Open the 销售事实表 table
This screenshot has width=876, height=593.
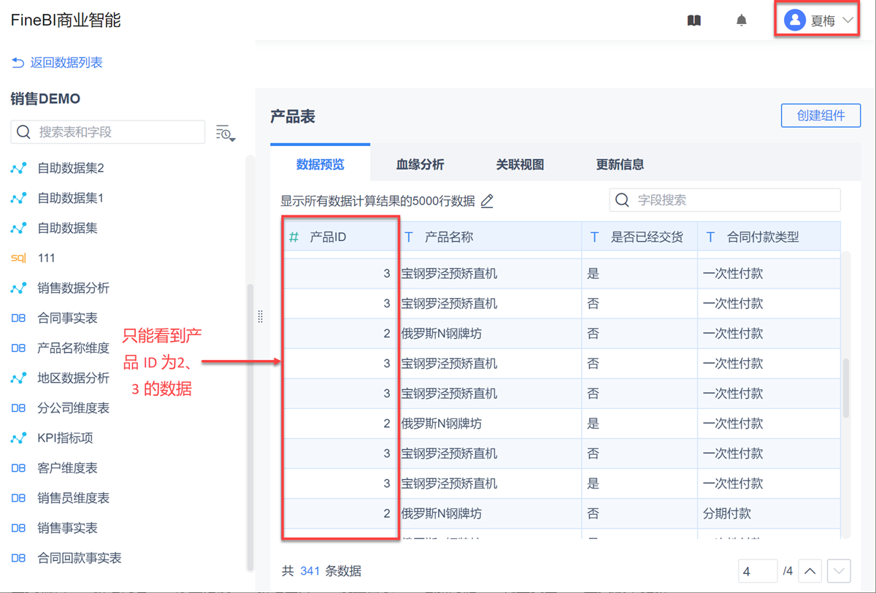click(67, 528)
